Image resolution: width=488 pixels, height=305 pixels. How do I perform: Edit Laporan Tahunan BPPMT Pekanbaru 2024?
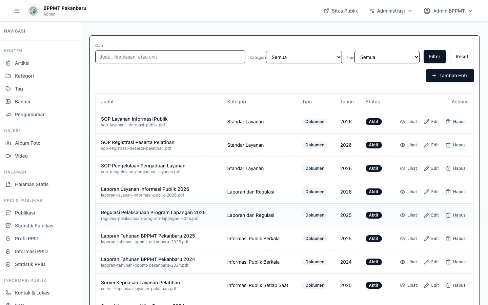[431, 262]
